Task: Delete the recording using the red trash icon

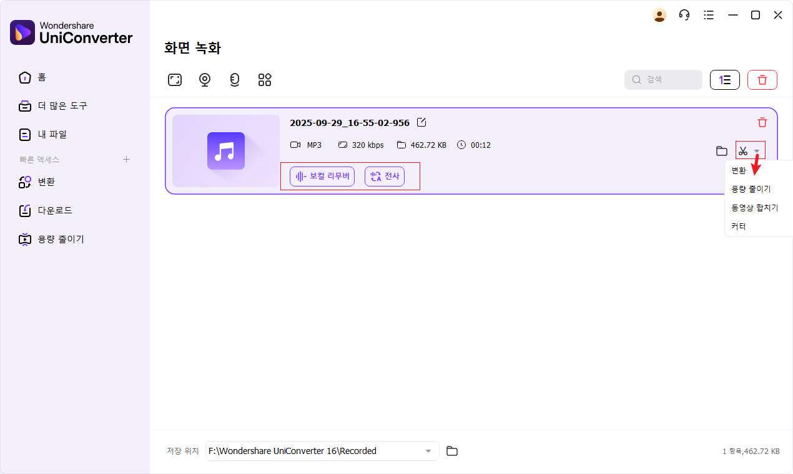Action: (x=762, y=122)
